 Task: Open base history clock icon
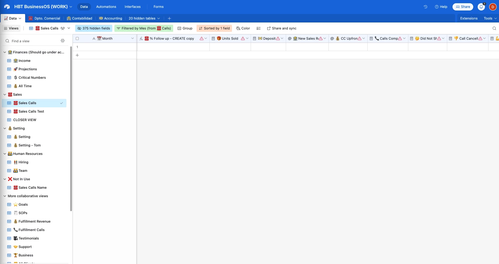pos(426,7)
